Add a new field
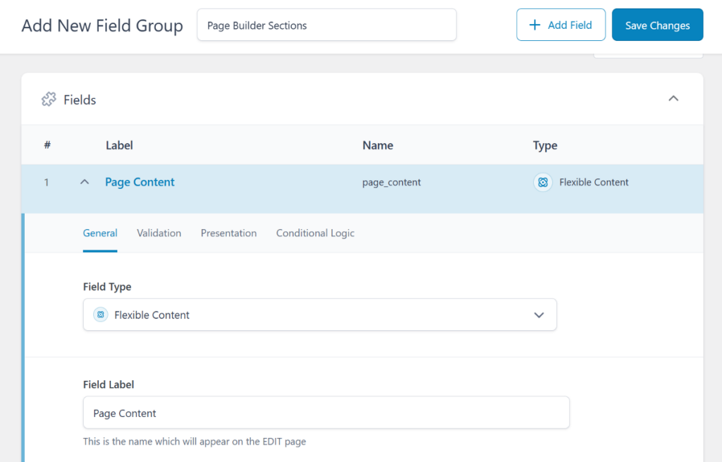This screenshot has width=722, height=462. tap(561, 25)
